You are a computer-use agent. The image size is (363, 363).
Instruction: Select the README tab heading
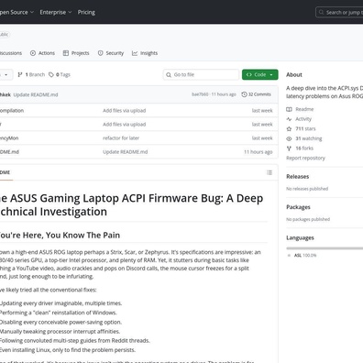coord(5,172)
